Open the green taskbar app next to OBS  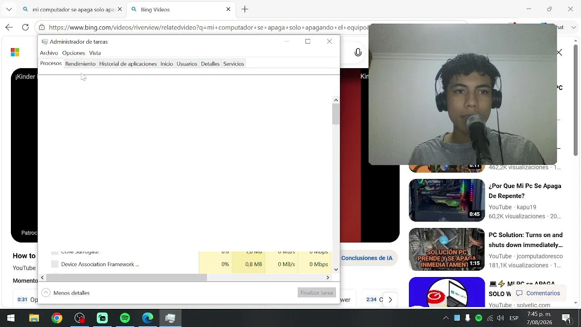click(x=102, y=318)
